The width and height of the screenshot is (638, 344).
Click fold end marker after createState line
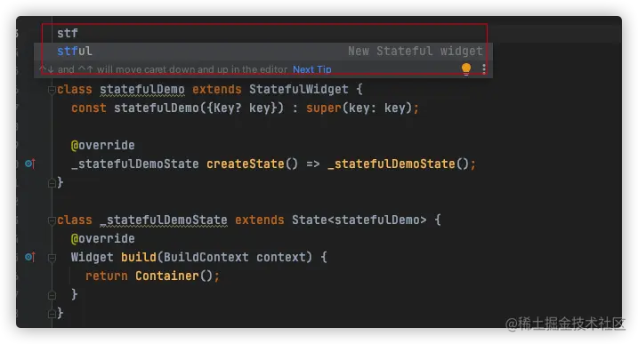coord(52,183)
